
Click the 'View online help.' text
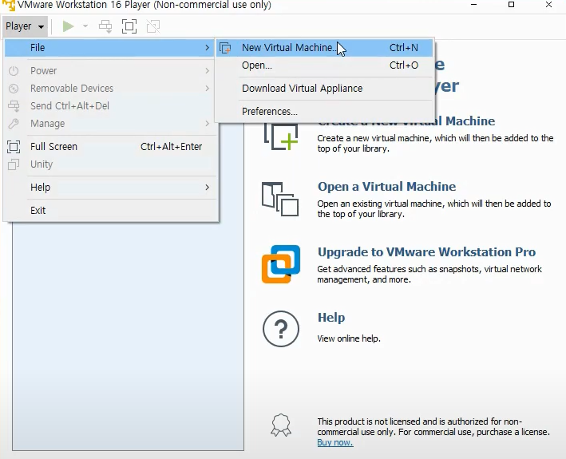click(x=349, y=338)
